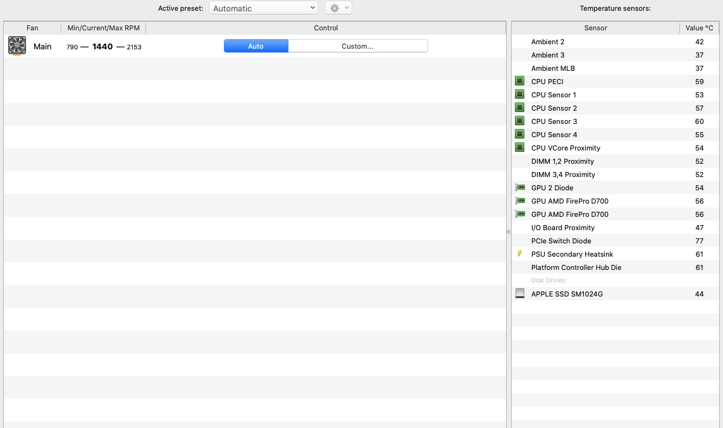Click the CPU Sensor 3 value 60
Viewport: 723px width, 428px height.
[x=699, y=121]
